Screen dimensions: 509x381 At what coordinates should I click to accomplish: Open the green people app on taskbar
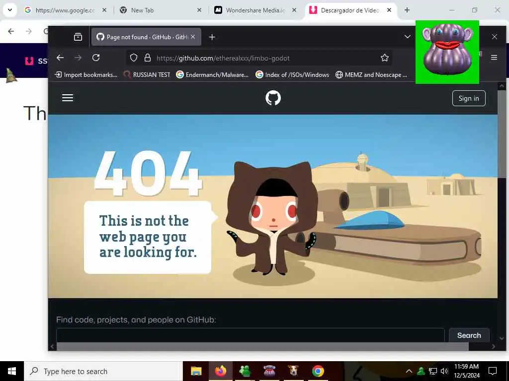[245, 371]
